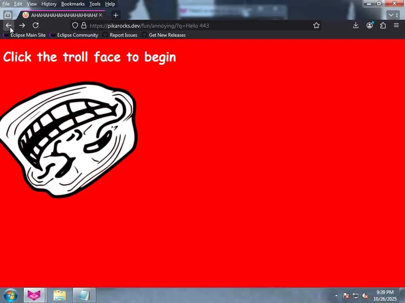Select the AHAHAHAHAHAHAHHAHA tab
The height and width of the screenshot is (303, 405).
[62, 15]
